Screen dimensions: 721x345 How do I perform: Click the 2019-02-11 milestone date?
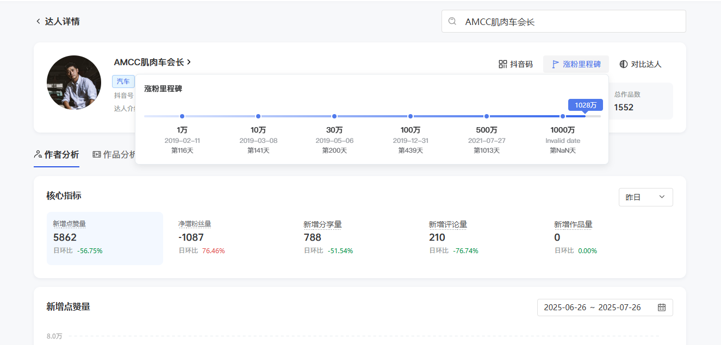(182, 141)
